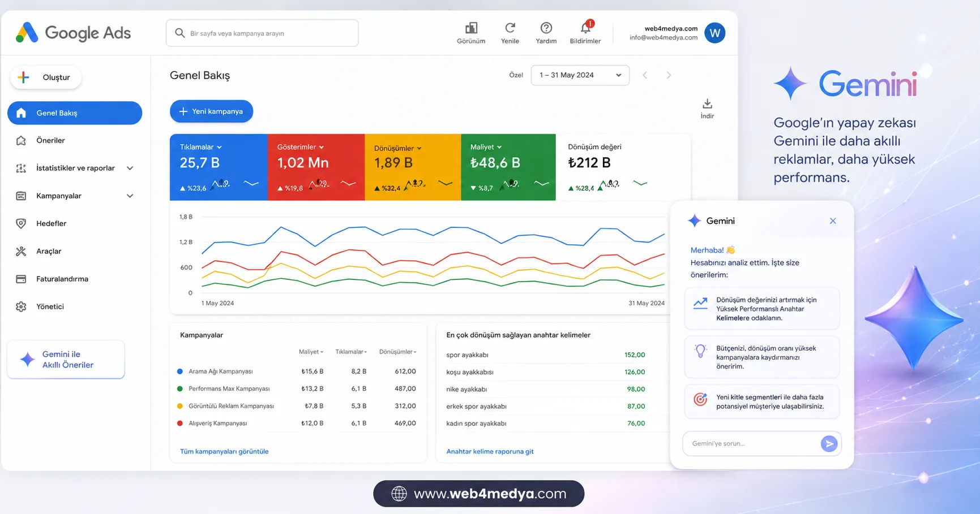Open Tıklamalar metric dropdown
Viewport: 980px width, 514px height.
[201, 147]
